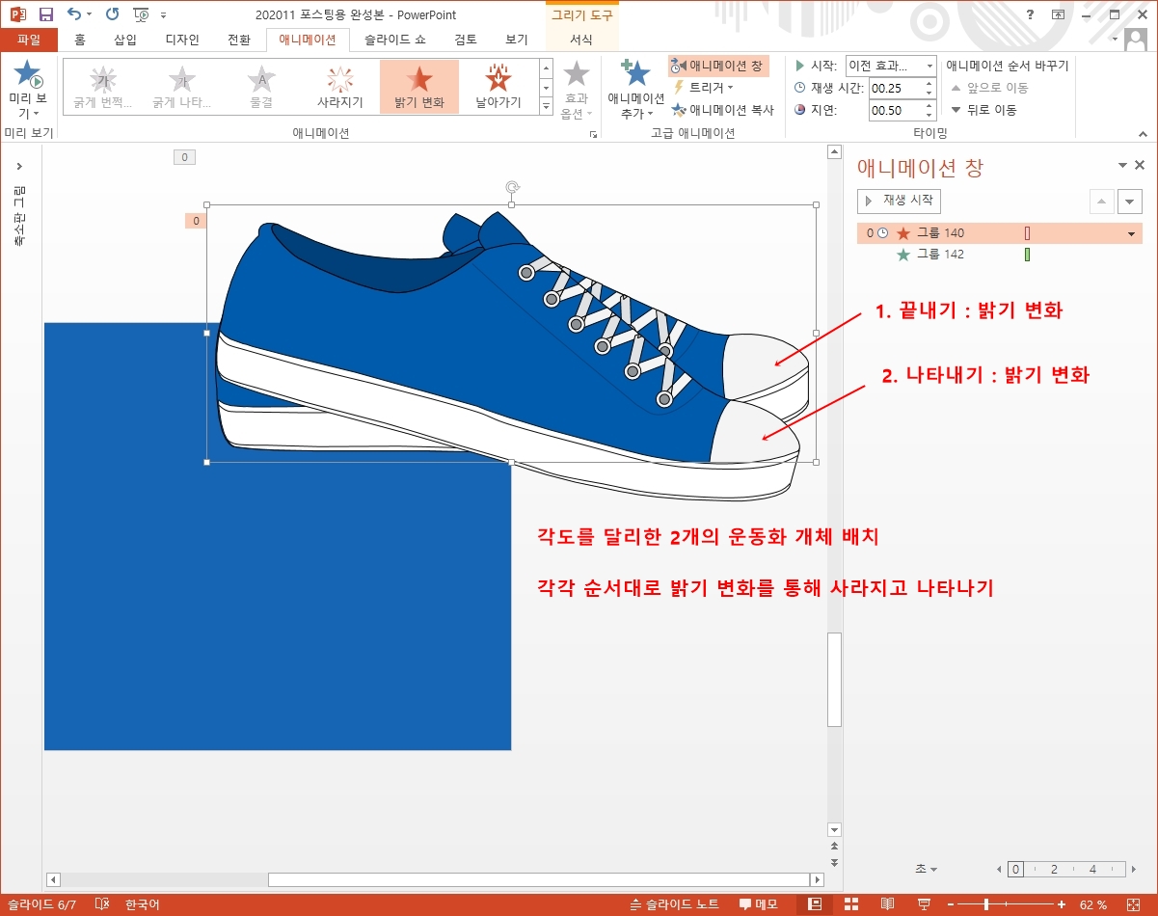The image size is (1158, 916).
Task: Open animation group dialog launcher
Action: (594, 135)
